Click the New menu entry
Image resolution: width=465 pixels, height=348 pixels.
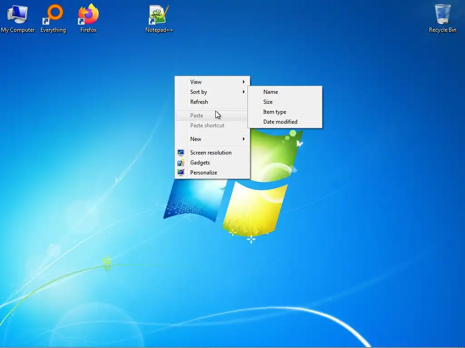pos(212,139)
